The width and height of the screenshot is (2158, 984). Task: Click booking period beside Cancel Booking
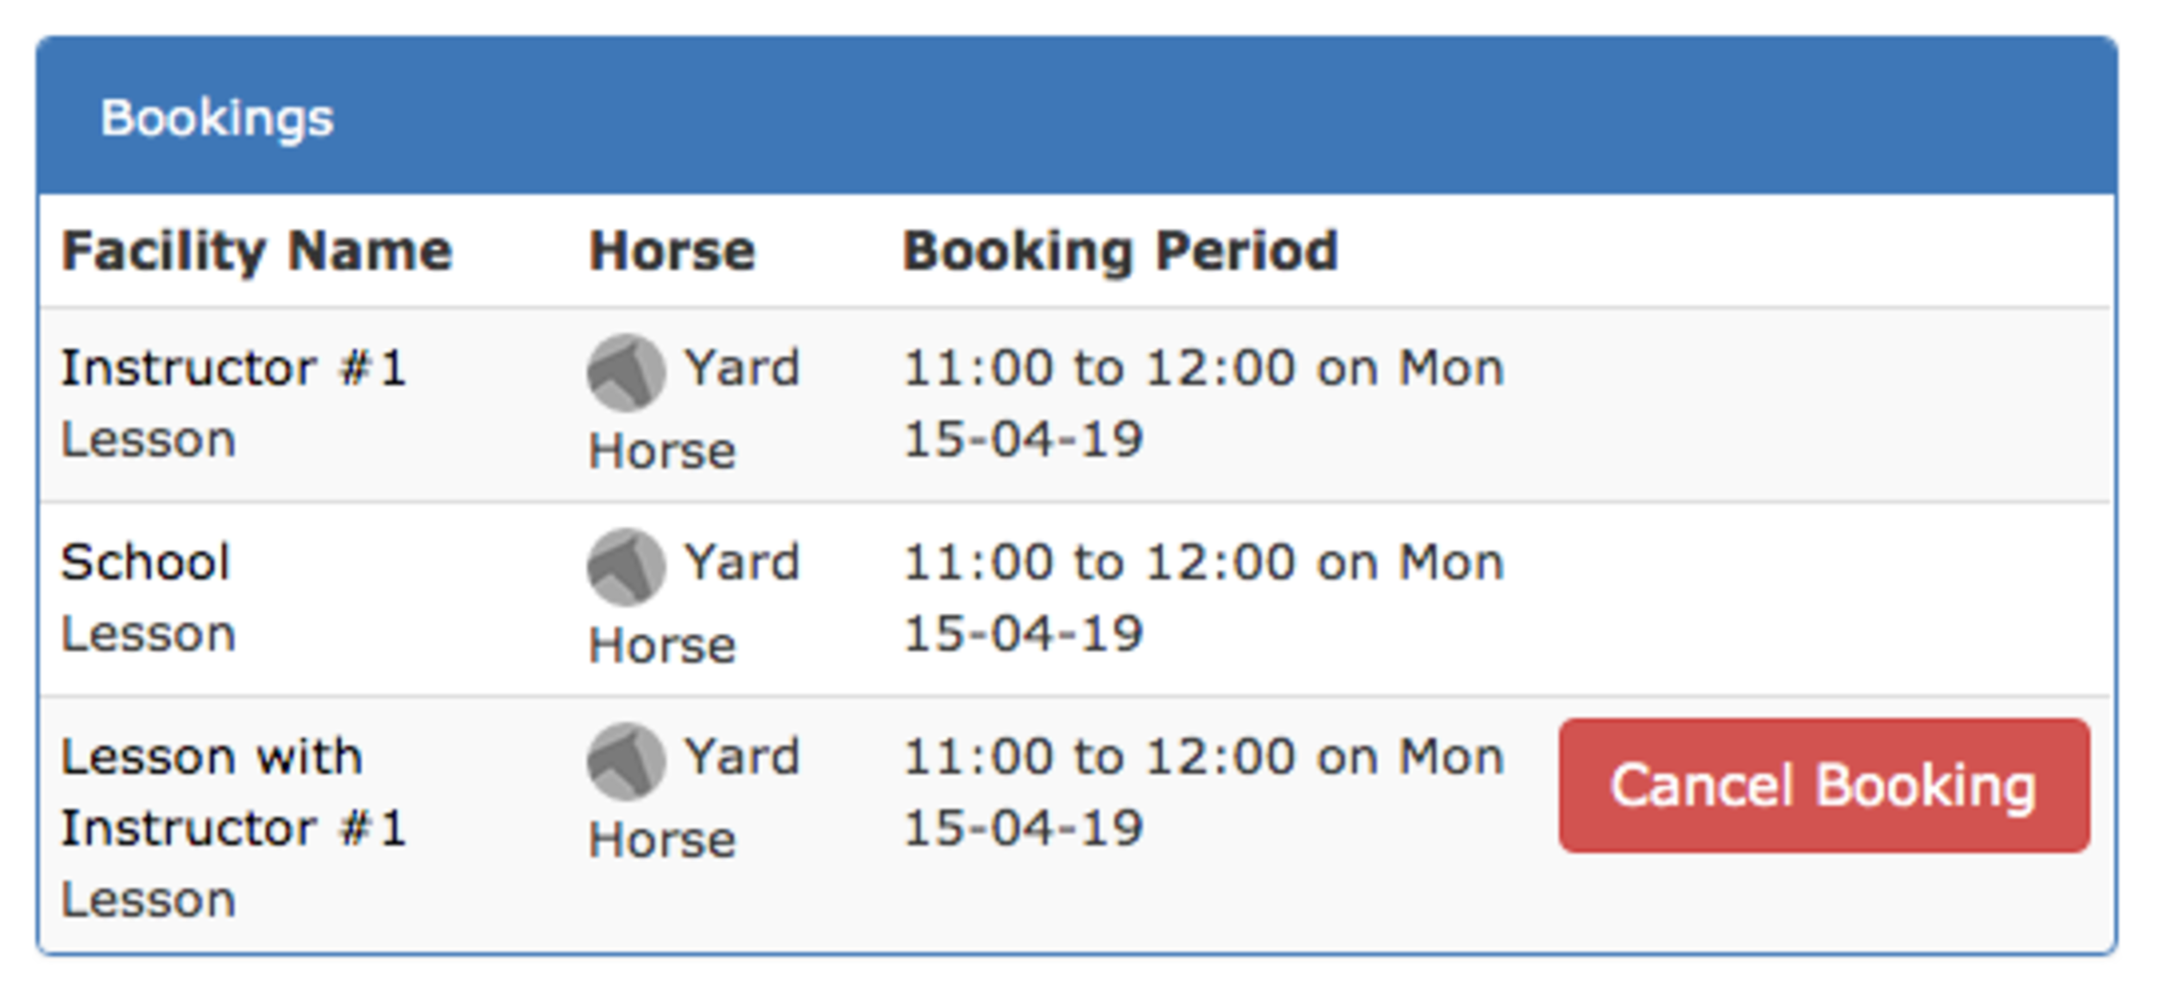point(1203,792)
